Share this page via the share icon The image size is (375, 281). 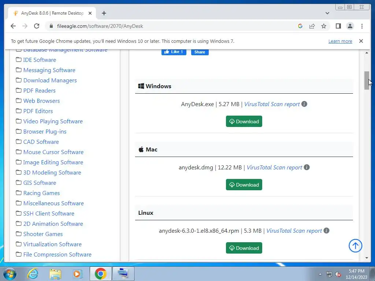pos(312,26)
